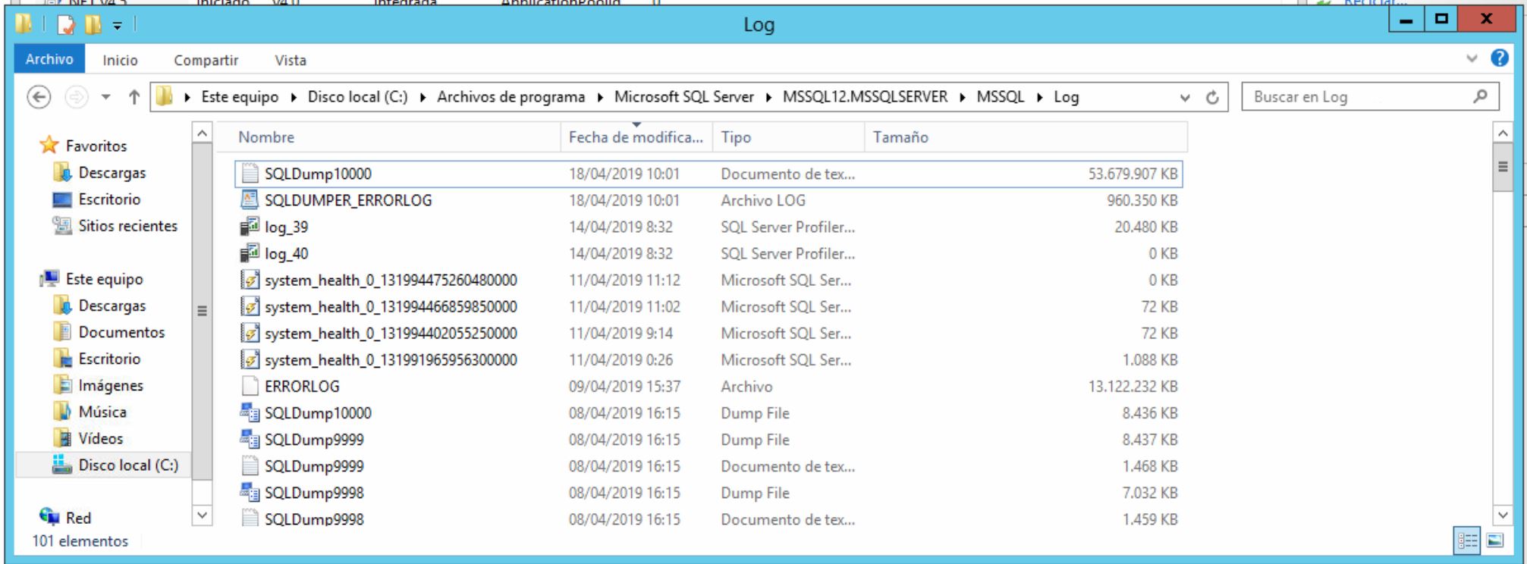Select the SQLDUMPER_ERRORLOG file

point(347,201)
